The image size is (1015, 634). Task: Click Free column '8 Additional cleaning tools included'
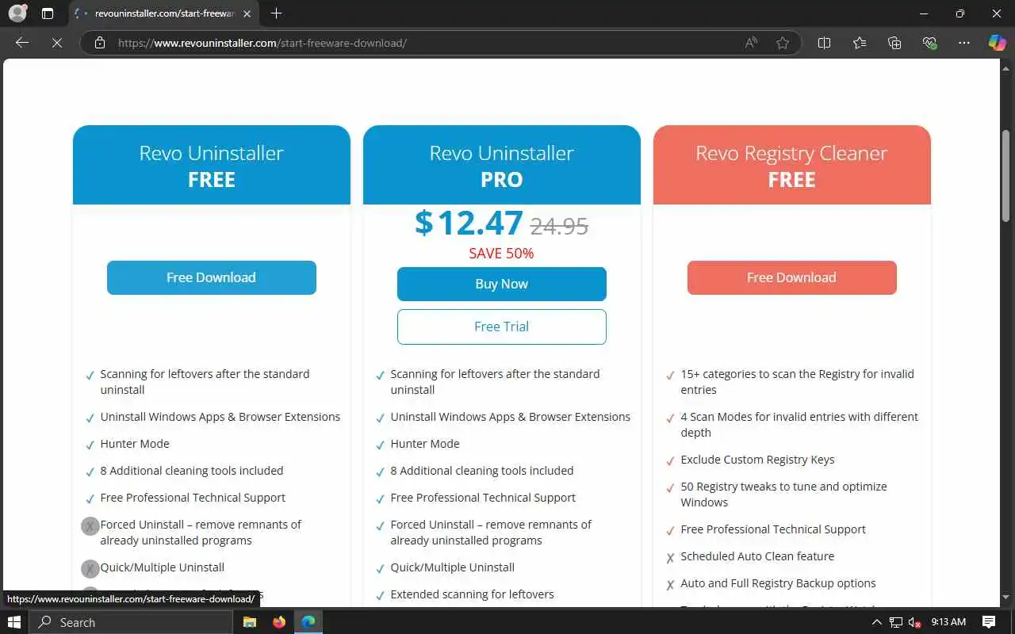[x=192, y=471]
